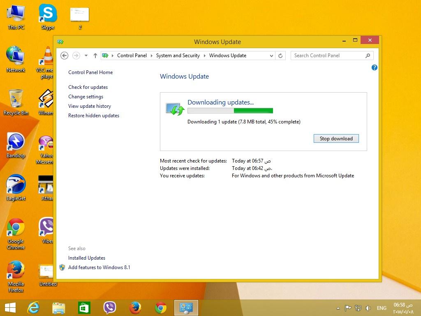
Task: Switch ENG input language indicator
Action: [x=382, y=308]
